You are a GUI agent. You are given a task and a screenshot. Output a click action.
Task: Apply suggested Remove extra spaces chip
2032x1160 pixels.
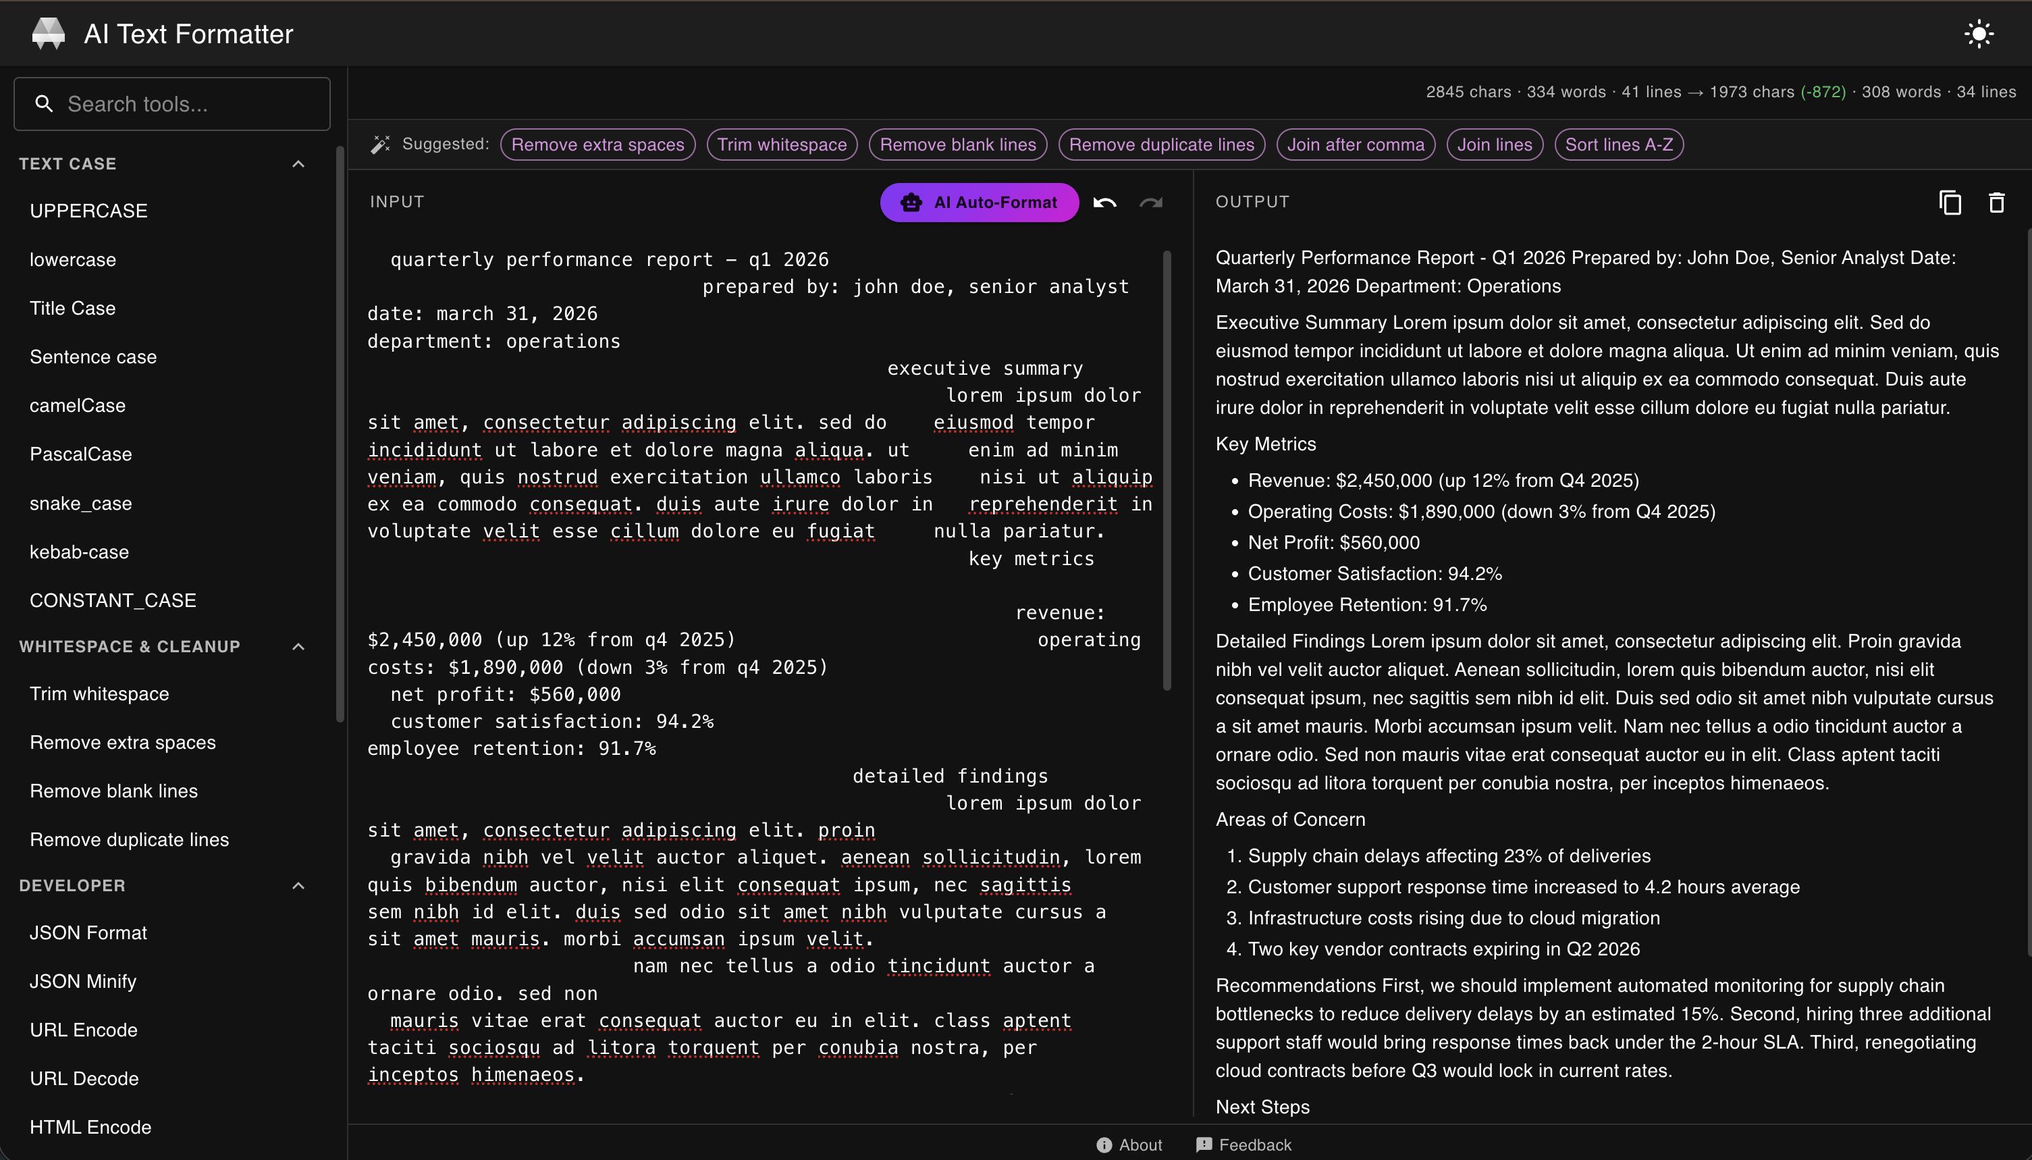[597, 144]
